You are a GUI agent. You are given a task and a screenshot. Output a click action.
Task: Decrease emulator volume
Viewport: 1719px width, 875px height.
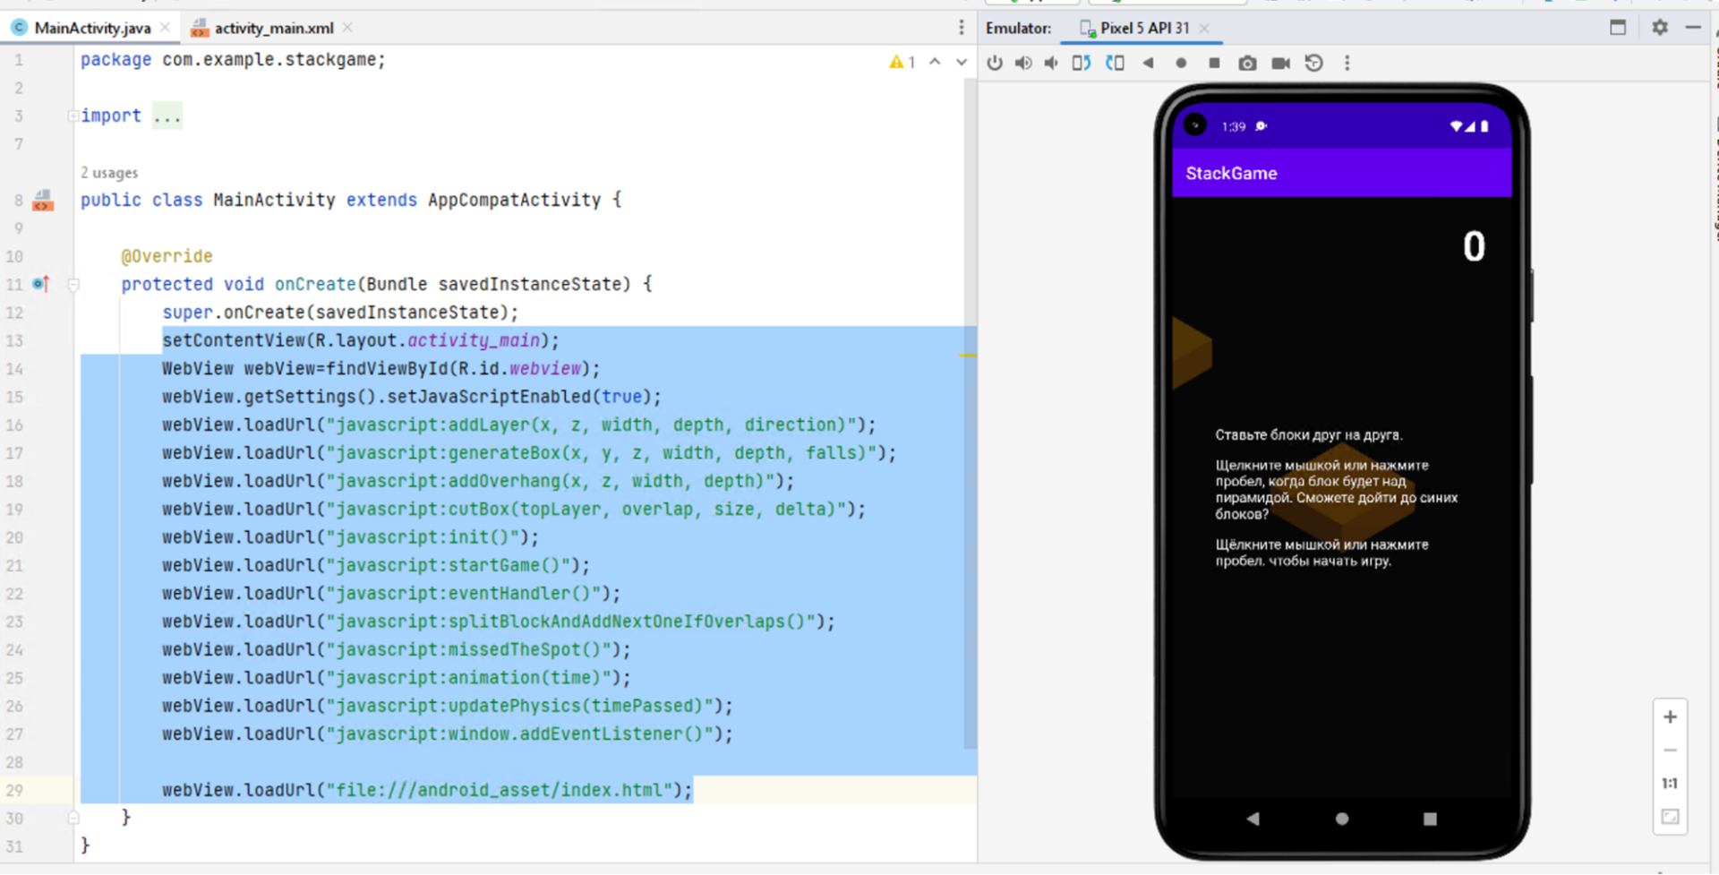pyautogui.click(x=1052, y=63)
